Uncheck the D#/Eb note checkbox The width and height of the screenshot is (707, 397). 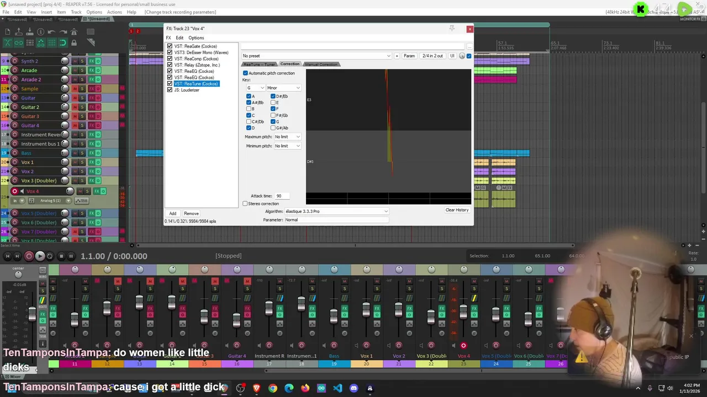coord(273,96)
